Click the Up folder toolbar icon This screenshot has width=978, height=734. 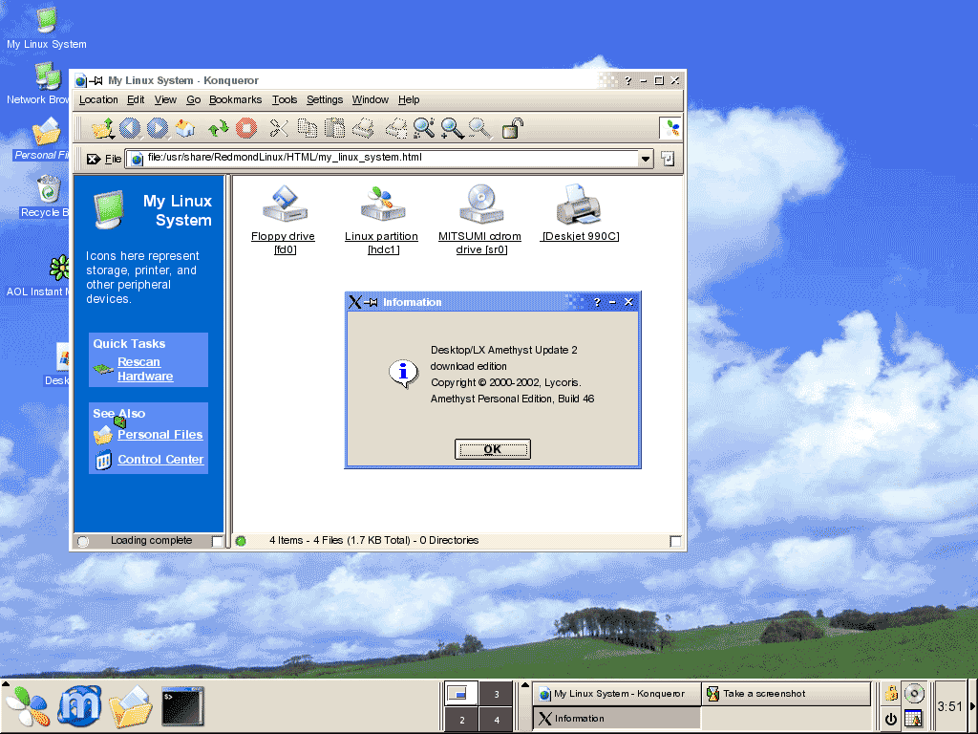click(x=103, y=128)
